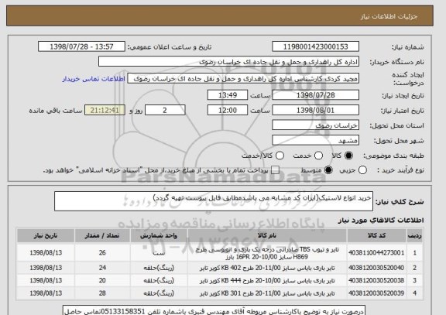Click the quantity 20 cell
This screenshot has height=315, width=446.
coord(102,280)
